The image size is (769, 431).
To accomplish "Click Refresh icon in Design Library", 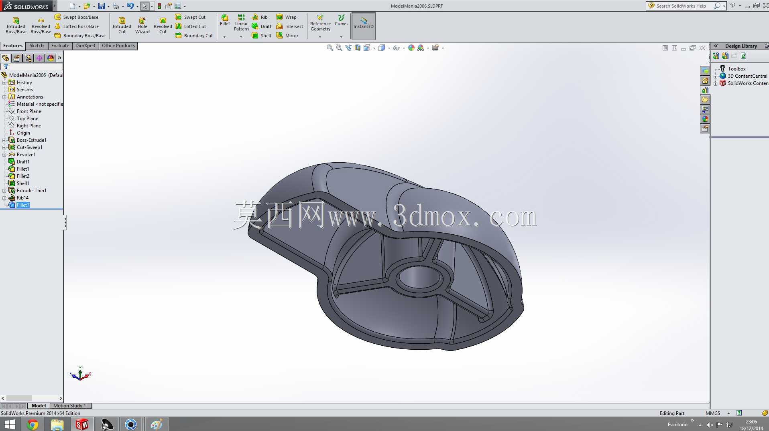I will (744, 56).
